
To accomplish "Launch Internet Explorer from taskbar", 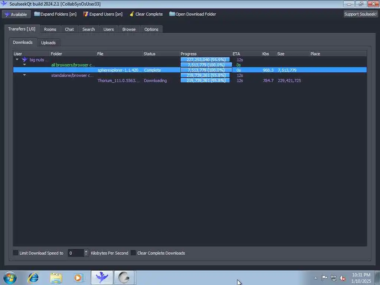I will pos(33,278).
